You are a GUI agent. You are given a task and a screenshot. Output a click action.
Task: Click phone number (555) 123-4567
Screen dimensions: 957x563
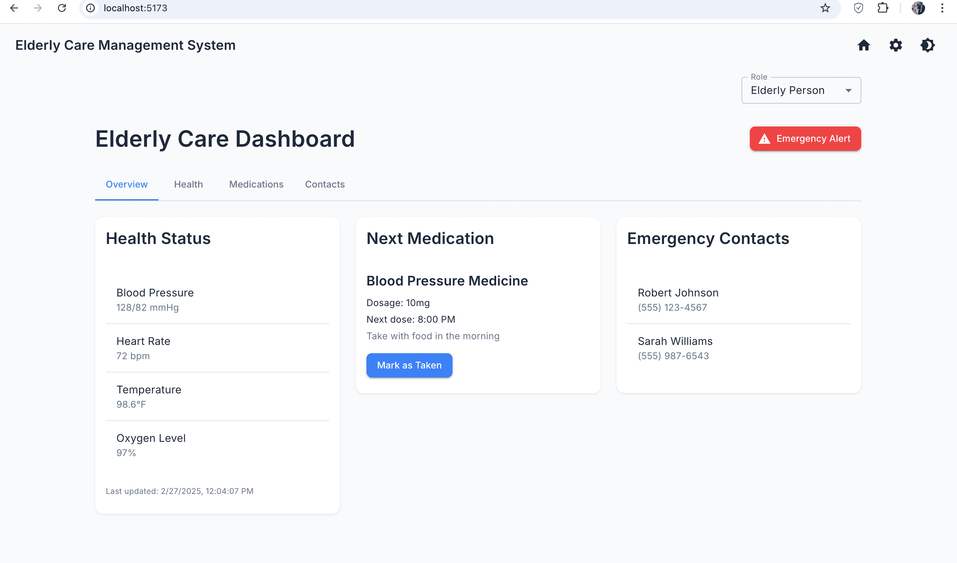pyautogui.click(x=672, y=308)
